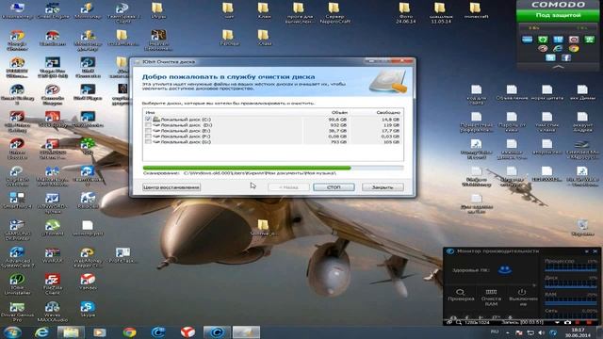Click the clock in the system tray

coord(578,332)
